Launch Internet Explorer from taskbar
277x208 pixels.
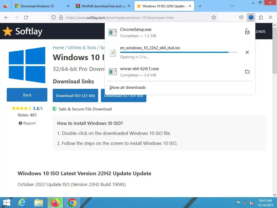coord(22,203)
